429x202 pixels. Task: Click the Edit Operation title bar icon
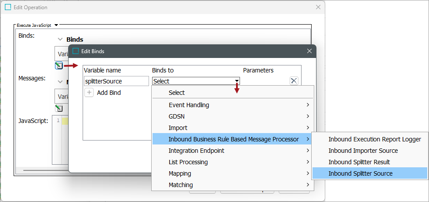point(8,7)
